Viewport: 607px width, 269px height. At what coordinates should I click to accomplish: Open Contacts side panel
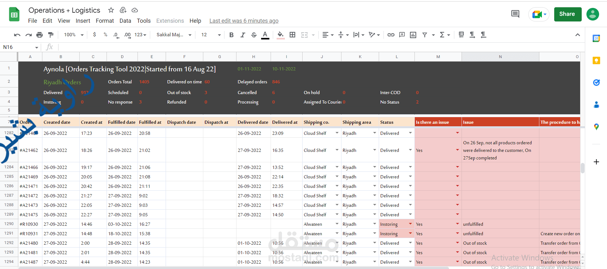coord(596,105)
